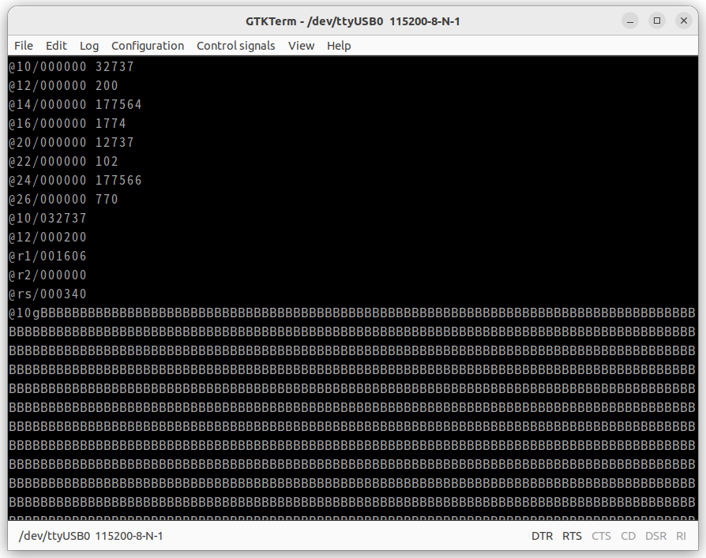Expand the Log menu

(89, 46)
